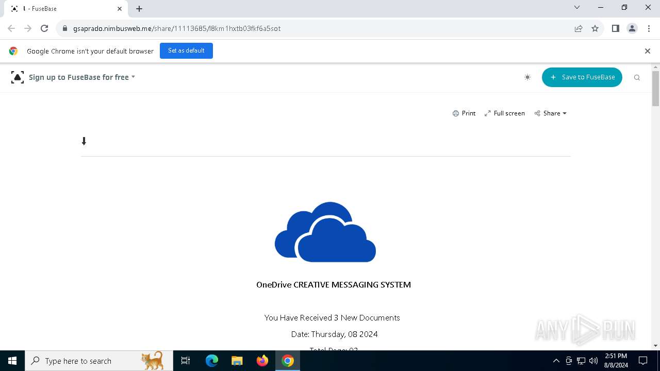This screenshot has width=660, height=371.
Task: Open the taskbar clock and date
Action: (x=616, y=361)
